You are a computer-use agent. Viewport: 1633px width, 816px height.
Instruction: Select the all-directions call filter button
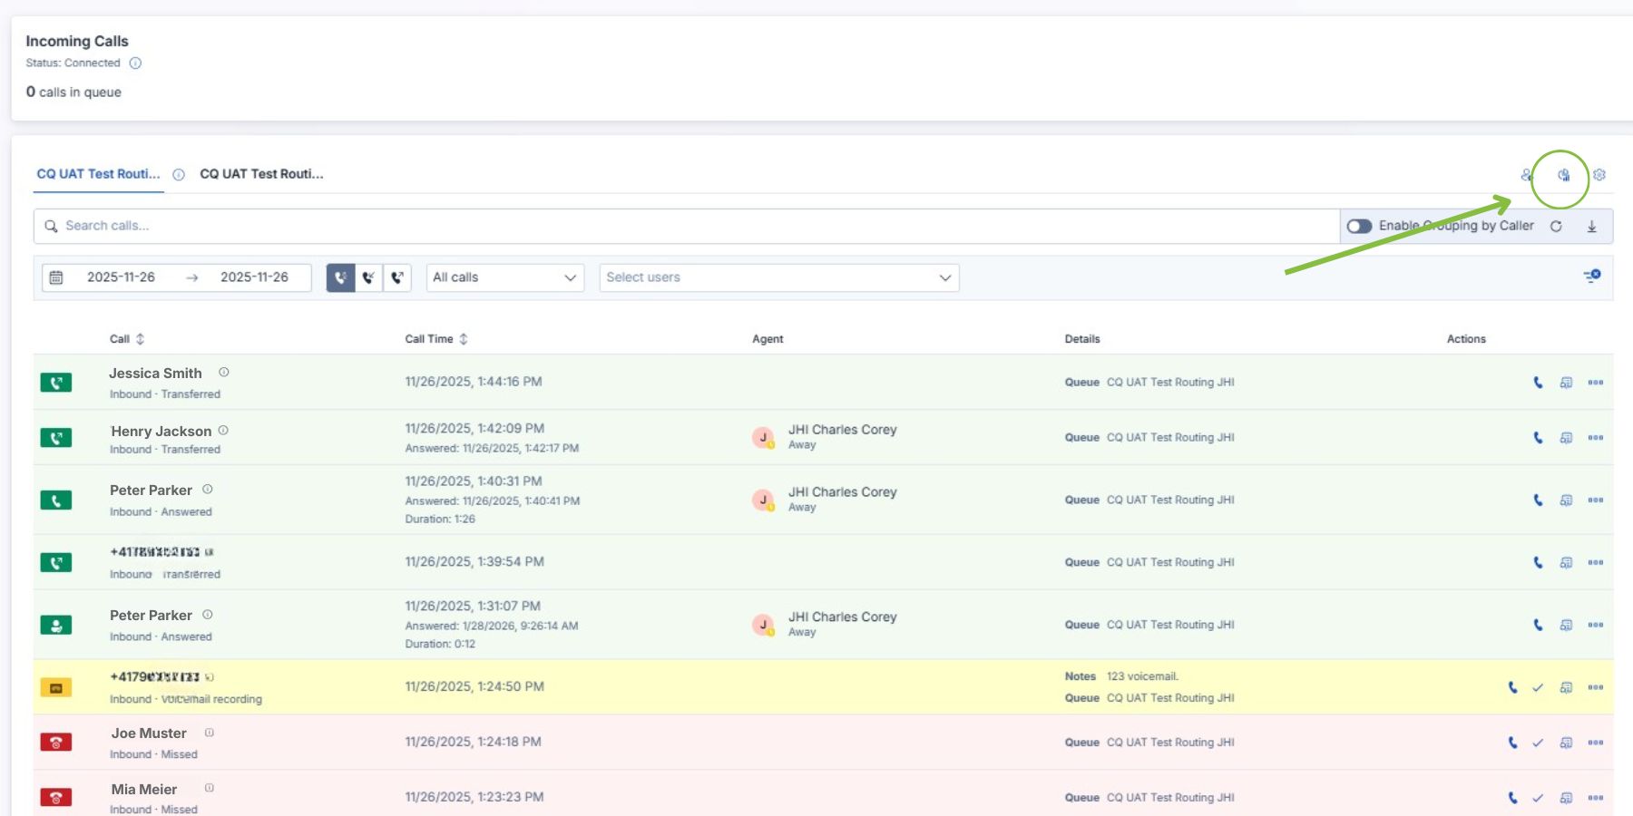[340, 277]
